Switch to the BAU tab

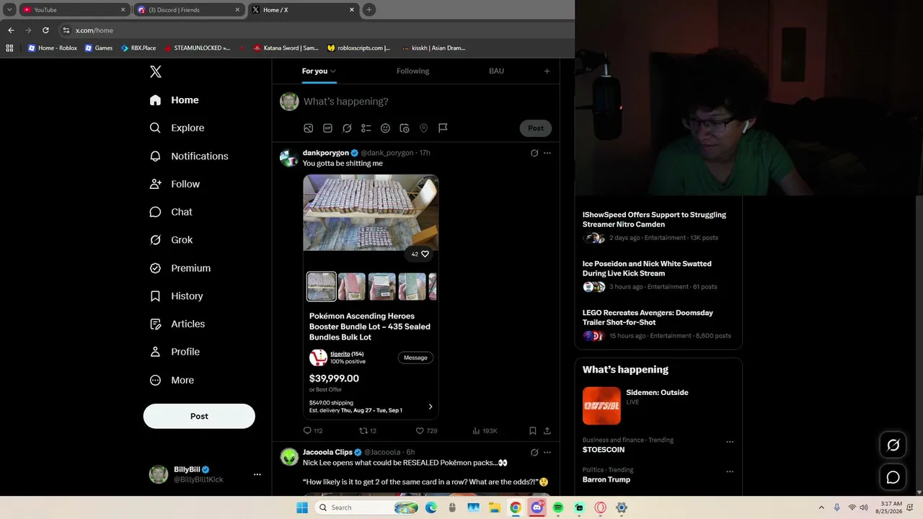496,71
